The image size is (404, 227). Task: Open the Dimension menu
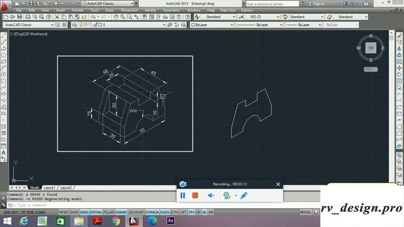129,10
